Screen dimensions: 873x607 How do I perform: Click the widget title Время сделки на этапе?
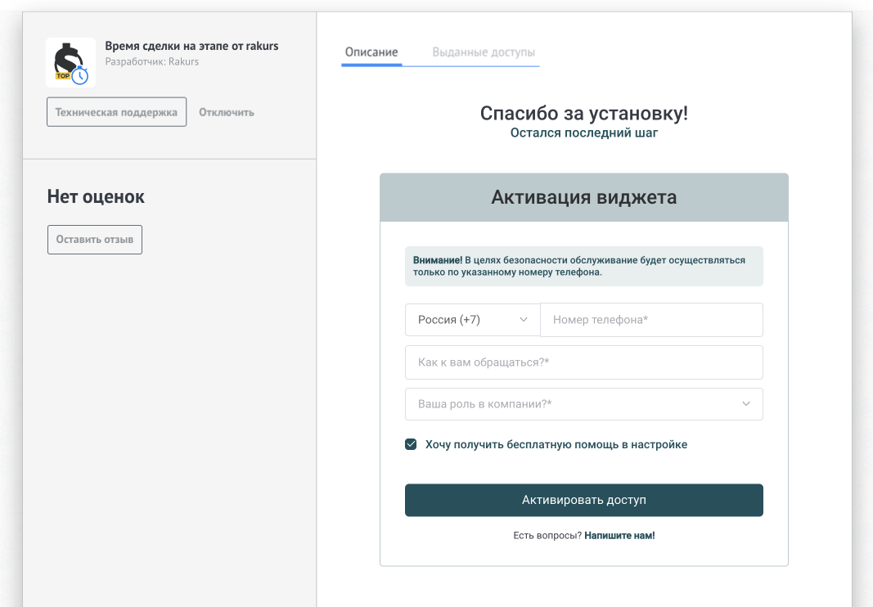191,47
